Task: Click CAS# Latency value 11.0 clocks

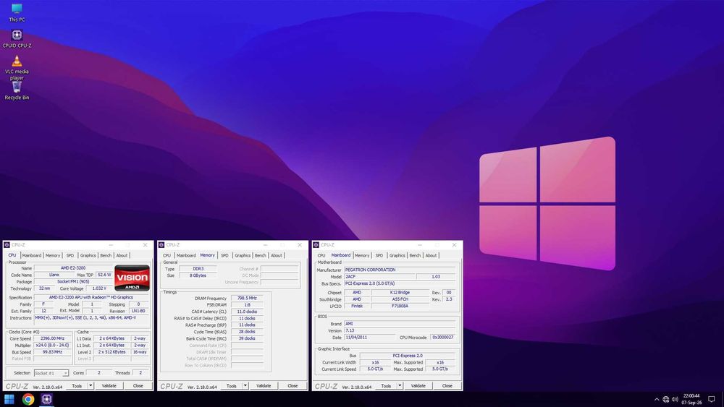Action: coord(247,312)
